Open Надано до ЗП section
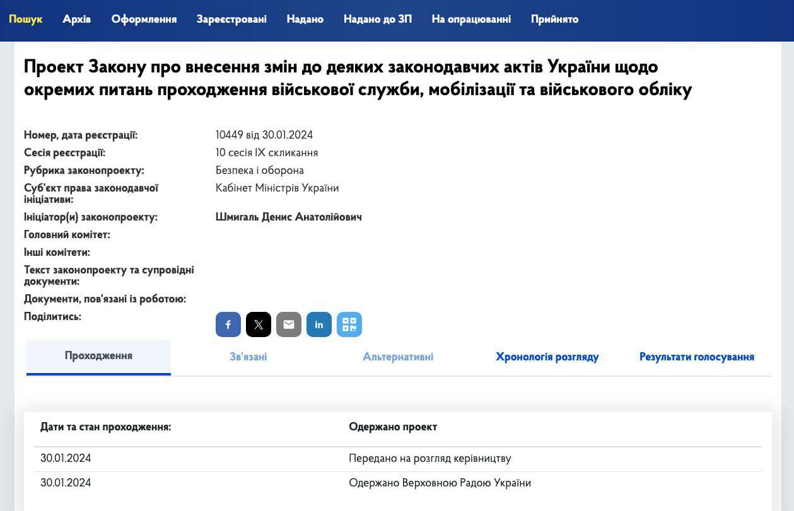Image resolution: width=794 pixels, height=511 pixels. tap(377, 19)
